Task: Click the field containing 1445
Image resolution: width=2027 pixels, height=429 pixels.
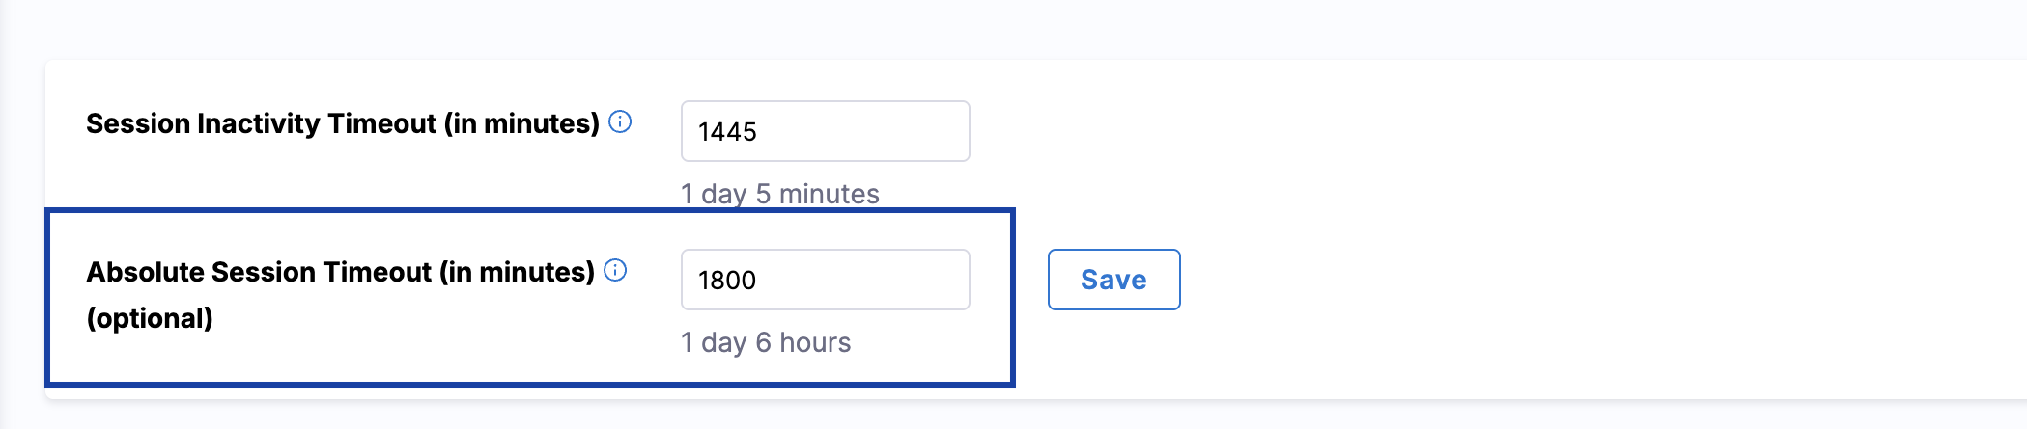Action: click(x=825, y=131)
